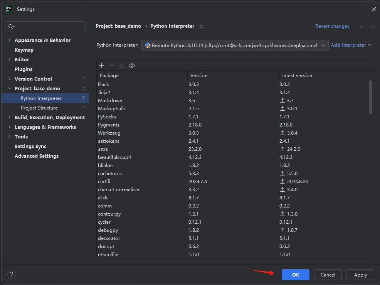Expand the Editor settings section
The width and height of the screenshot is (380, 285).
pos(10,59)
